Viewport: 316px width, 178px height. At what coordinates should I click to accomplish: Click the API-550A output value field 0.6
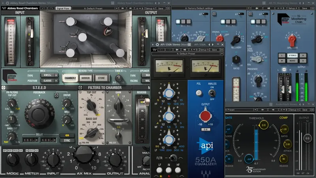(x=205, y=129)
